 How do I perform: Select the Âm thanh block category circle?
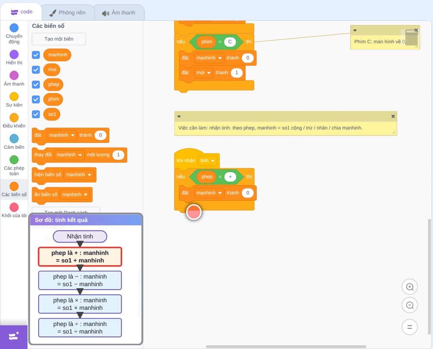pyautogui.click(x=14, y=75)
